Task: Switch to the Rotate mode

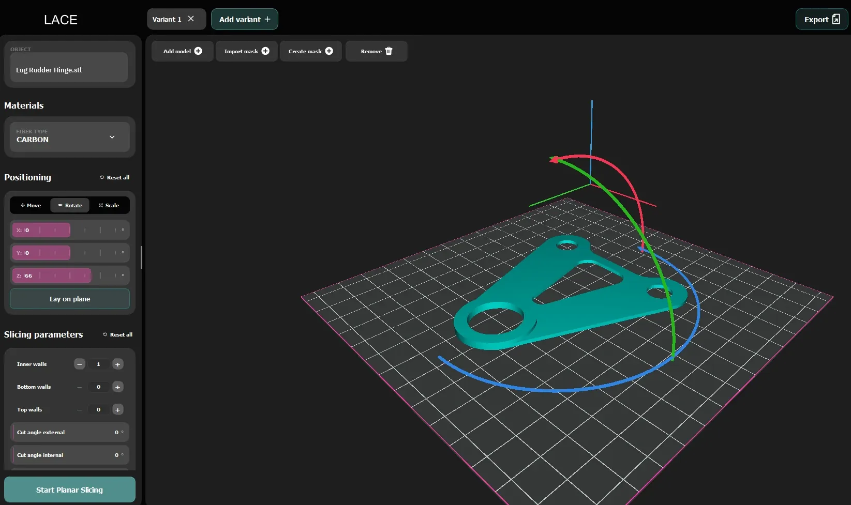Action: point(70,205)
